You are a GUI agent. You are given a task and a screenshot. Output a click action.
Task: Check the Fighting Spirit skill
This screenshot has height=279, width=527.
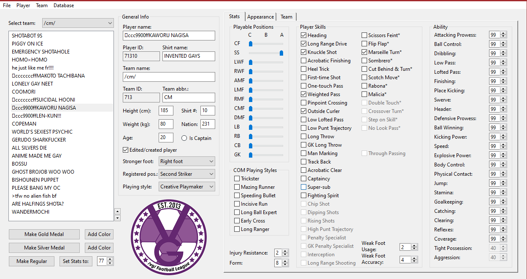[304, 196]
